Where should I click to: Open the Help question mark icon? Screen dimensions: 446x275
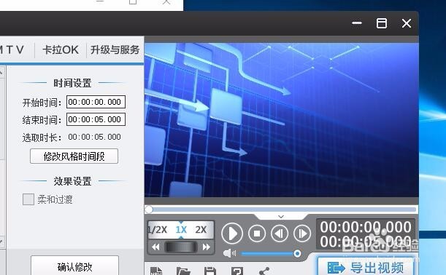click(x=237, y=271)
